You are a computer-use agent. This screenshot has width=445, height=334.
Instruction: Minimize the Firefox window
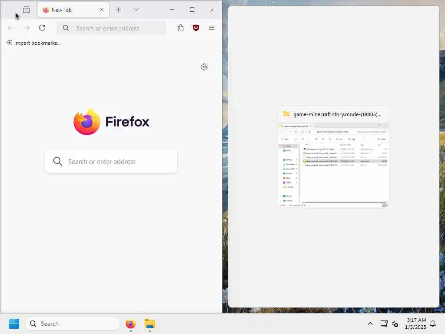point(172,10)
